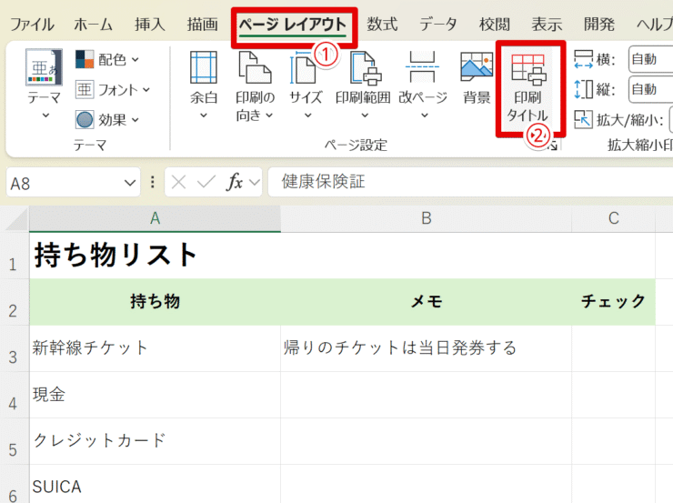The height and width of the screenshot is (503, 673).
Task: Click the formula bar showing 健康保険証
Action: pos(470,182)
